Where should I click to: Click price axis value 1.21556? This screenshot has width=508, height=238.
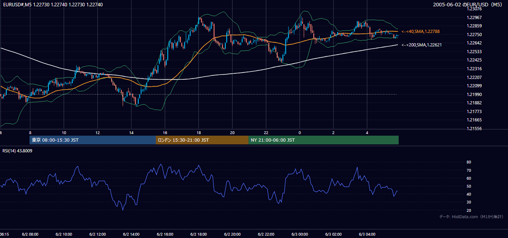pos(473,129)
